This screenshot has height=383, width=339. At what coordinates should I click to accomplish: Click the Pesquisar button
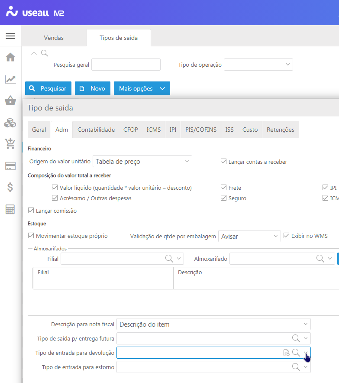click(x=48, y=88)
